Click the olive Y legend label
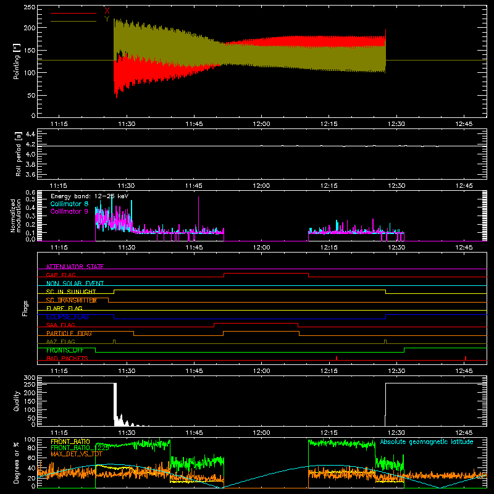Viewport: 494px width, 494px height. pos(107,19)
